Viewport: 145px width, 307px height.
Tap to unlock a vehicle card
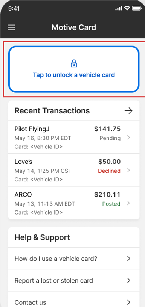(x=74, y=69)
